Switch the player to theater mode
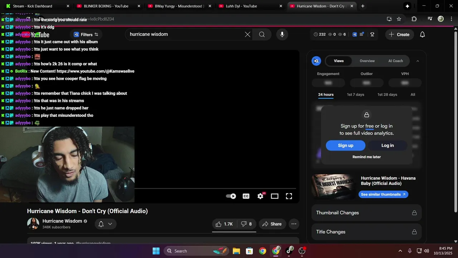Viewport: 458px width, 258px height. [274, 196]
